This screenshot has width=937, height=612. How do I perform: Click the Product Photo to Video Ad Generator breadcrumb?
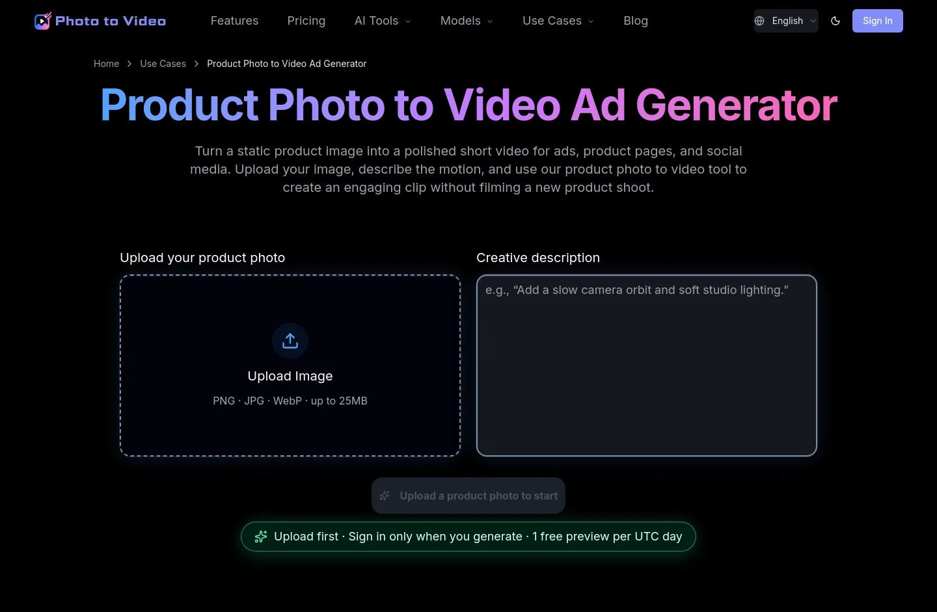[286, 64]
